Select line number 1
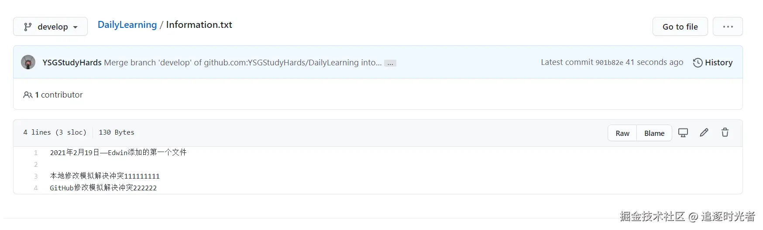The height and width of the screenshot is (230, 763). (x=36, y=152)
